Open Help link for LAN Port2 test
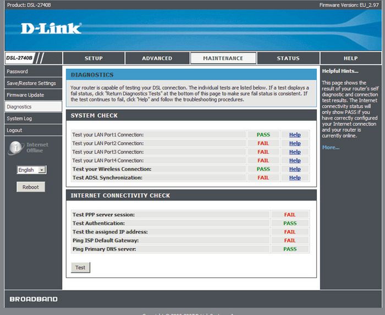This screenshot has height=315, width=385. click(295, 143)
